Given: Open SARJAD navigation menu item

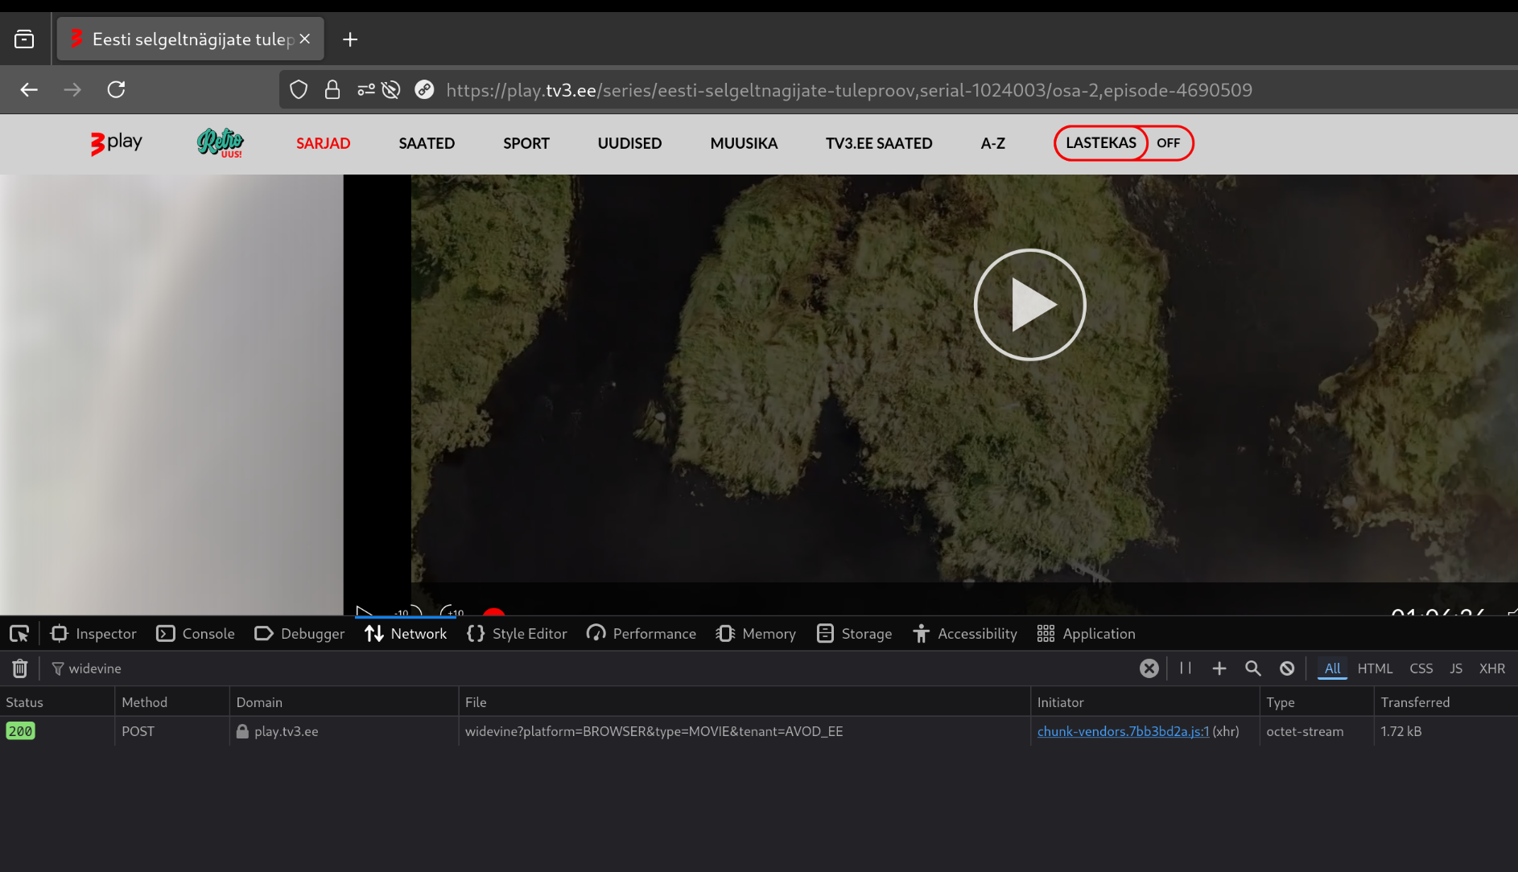Looking at the screenshot, I should [x=323, y=143].
